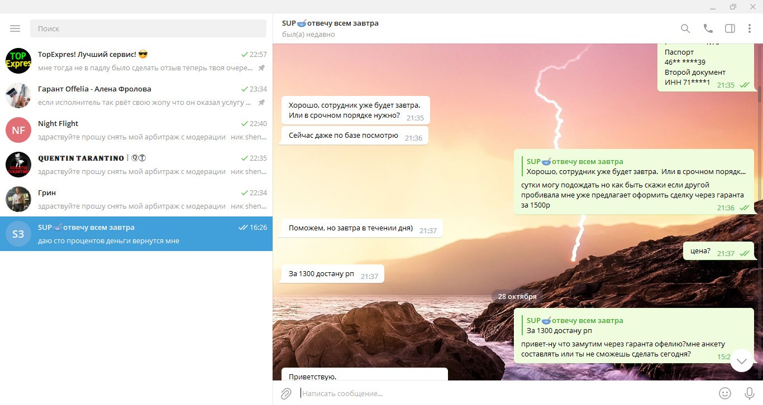Click the '28 октября' date badge
Screen dimensions: 763x405
tap(517, 296)
